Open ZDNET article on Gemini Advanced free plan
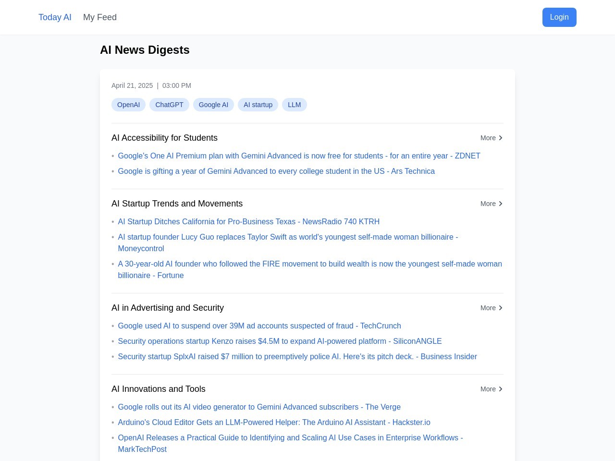 click(x=299, y=156)
